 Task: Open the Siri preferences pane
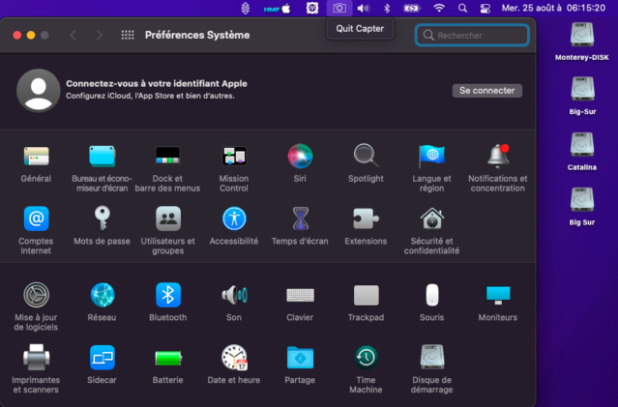300,157
